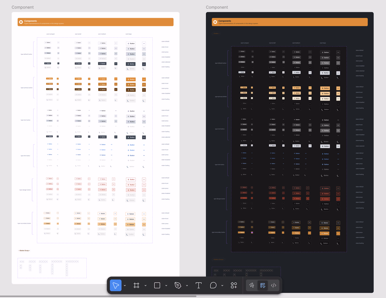386x298 pixels.
Task: Open the Move tools dropdown chevron
Action: [x=125, y=286]
